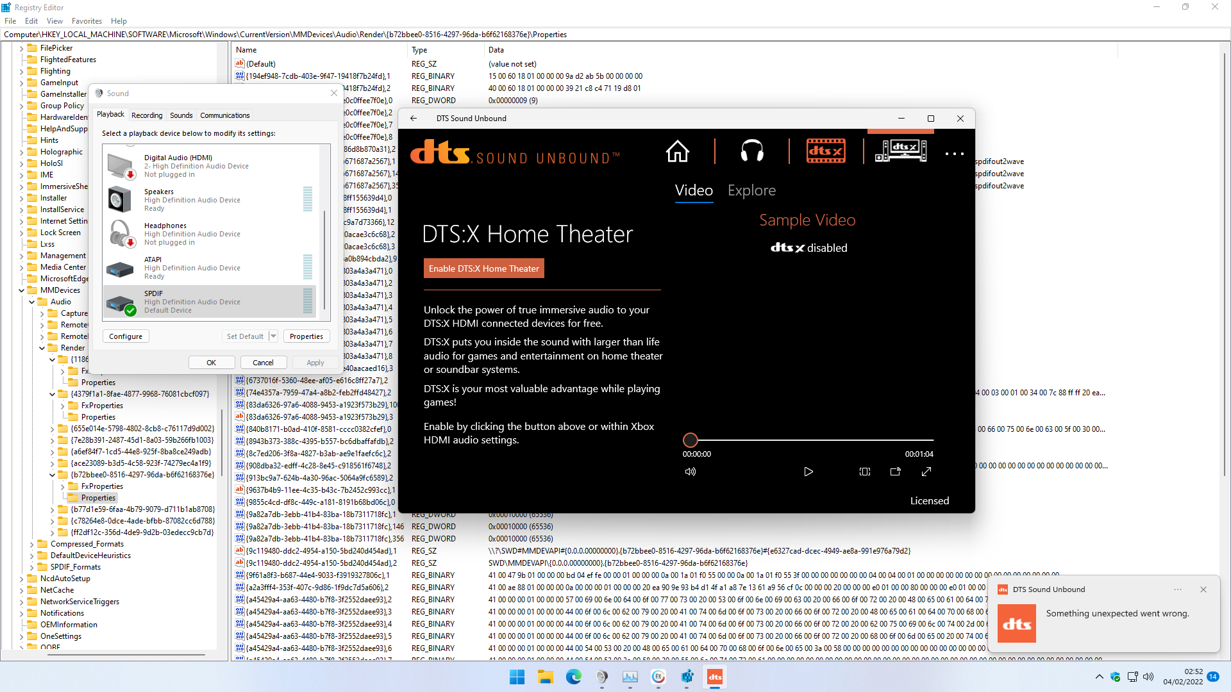This screenshot has width=1231, height=692.
Task: Expand the sample video to full screen
Action: click(926, 472)
